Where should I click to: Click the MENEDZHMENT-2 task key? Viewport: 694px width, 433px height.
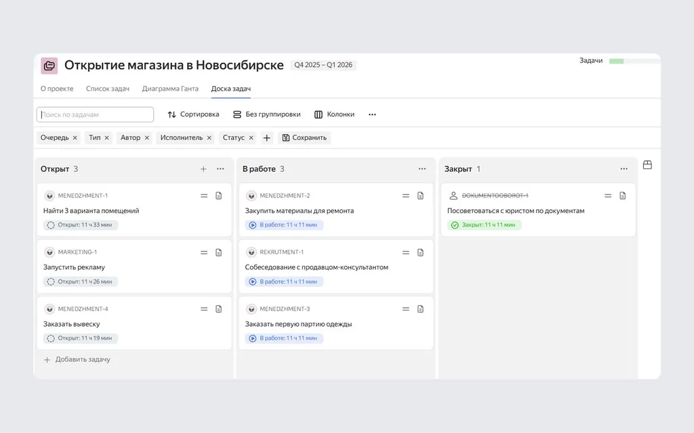[285, 196]
